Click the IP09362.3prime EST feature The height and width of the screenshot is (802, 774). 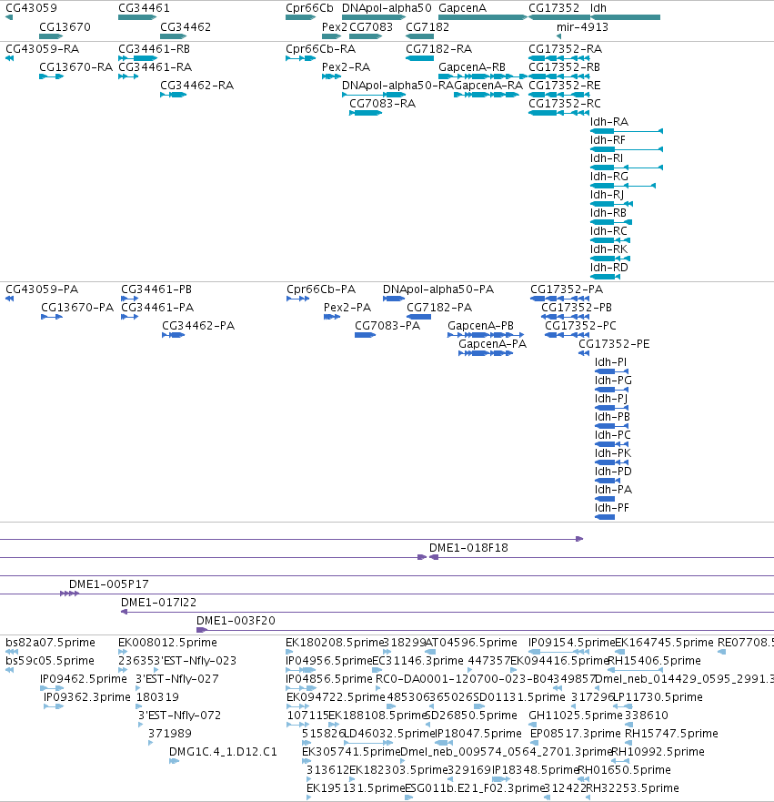pos(54,706)
